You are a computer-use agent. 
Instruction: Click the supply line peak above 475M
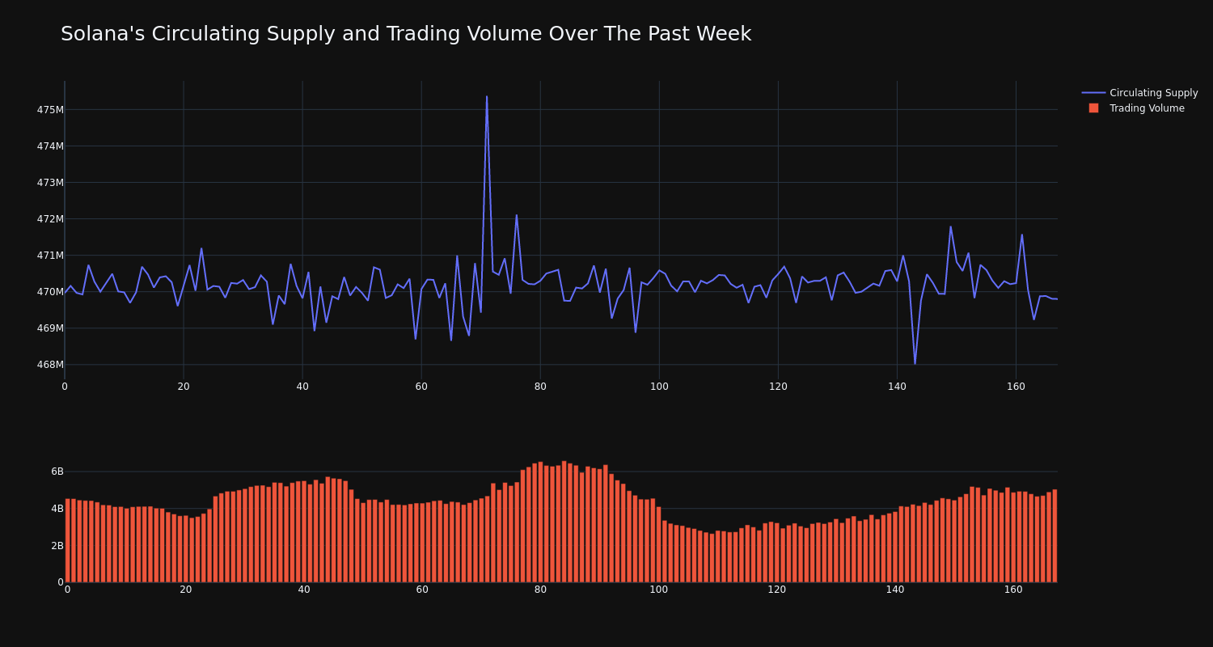(487, 97)
